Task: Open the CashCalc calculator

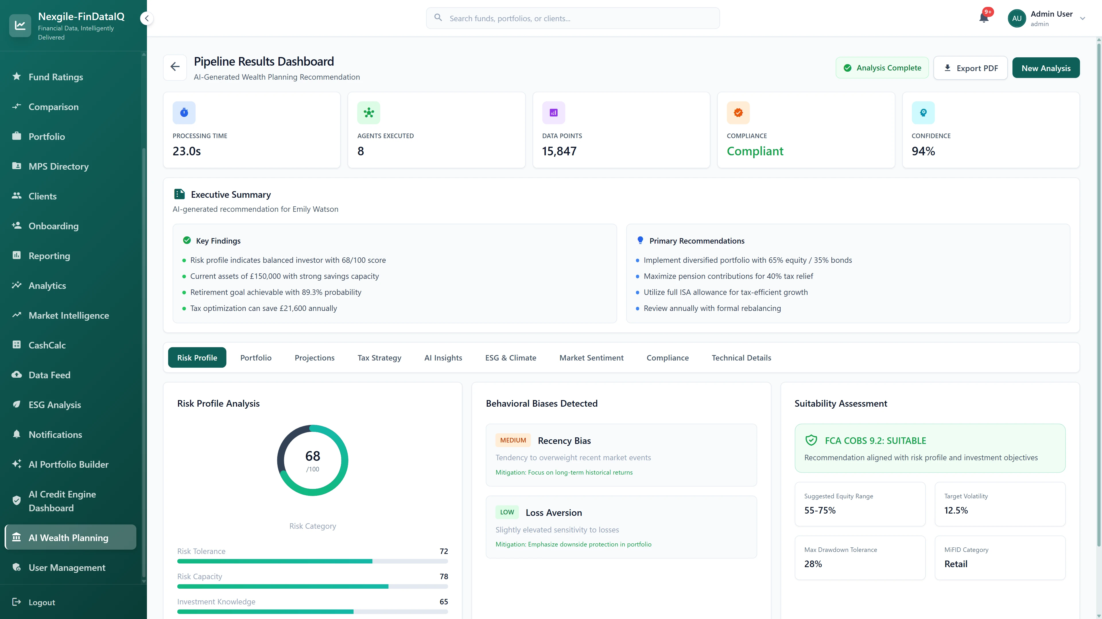Action: pos(46,345)
